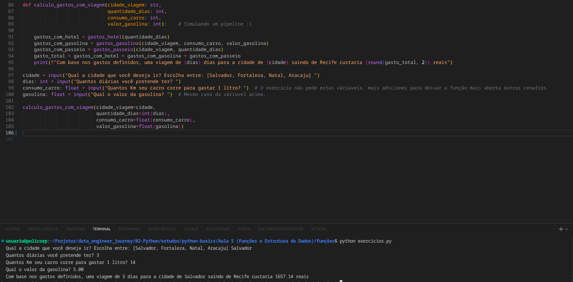Switch to the DOCUMENTATION EDITOR tab
This screenshot has height=282, width=573.
pos(281,229)
